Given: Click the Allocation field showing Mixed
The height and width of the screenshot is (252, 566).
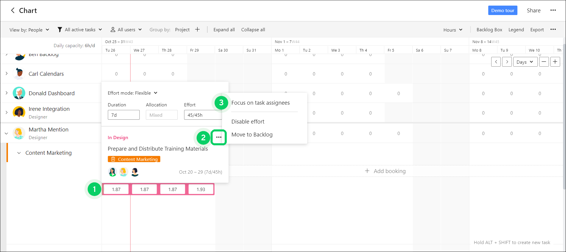Looking at the screenshot, I should 162,115.
